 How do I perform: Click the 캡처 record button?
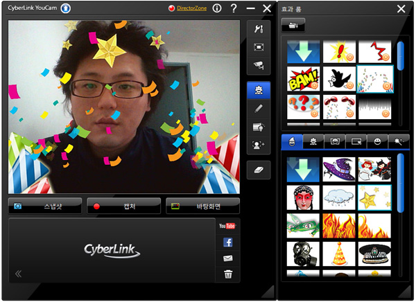(x=123, y=206)
